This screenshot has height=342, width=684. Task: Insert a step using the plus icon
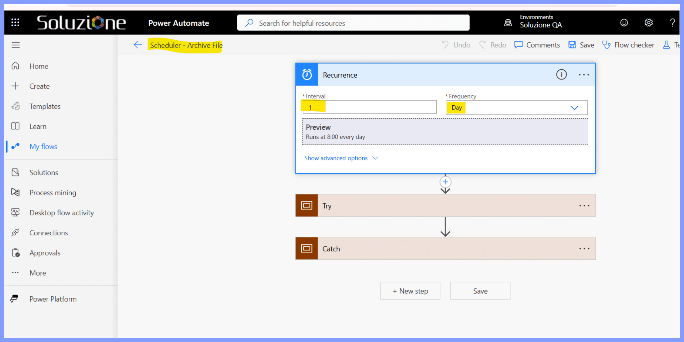click(445, 182)
